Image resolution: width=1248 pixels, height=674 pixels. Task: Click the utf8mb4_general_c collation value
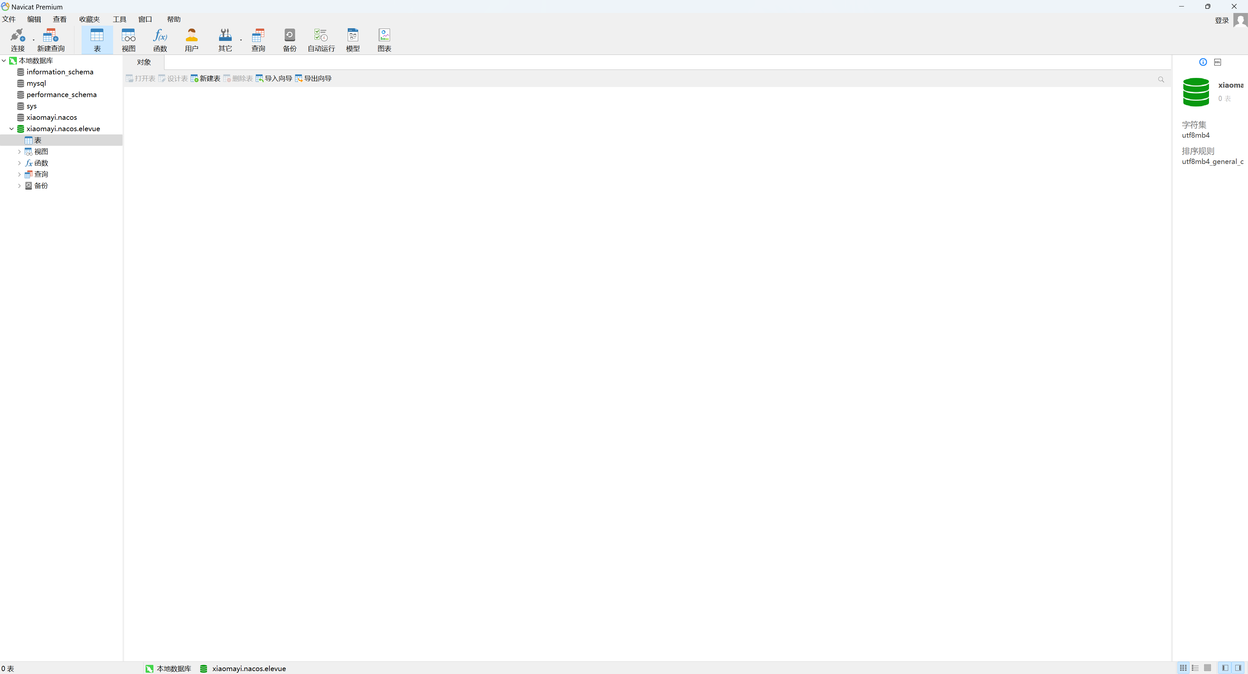pos(1213,162)
